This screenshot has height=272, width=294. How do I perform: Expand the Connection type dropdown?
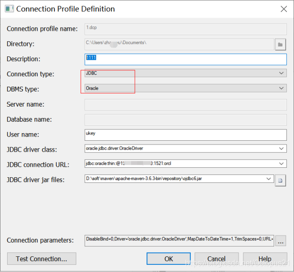[x=281, y=73]
